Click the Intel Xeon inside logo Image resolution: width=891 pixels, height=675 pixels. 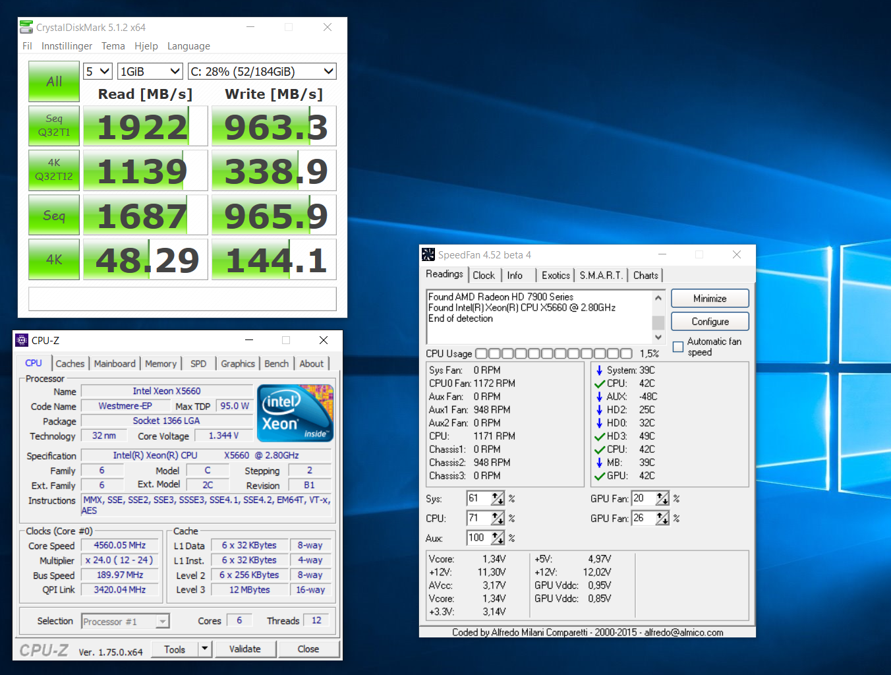pos(295,413)
